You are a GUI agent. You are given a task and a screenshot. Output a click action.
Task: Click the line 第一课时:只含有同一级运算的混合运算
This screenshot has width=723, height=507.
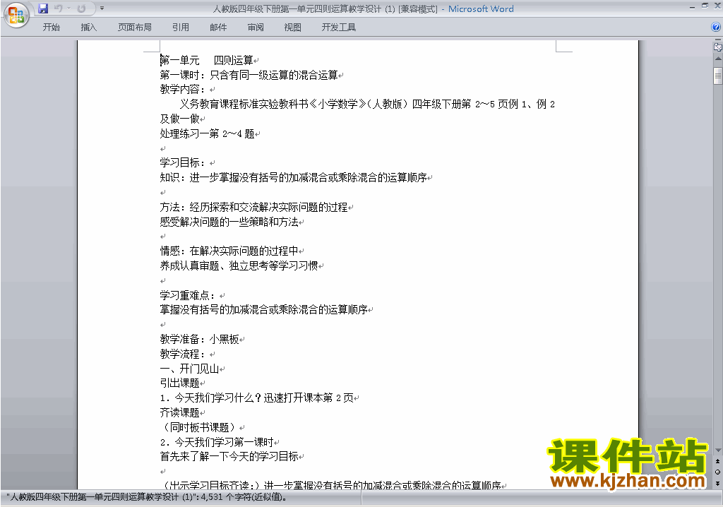249,75
